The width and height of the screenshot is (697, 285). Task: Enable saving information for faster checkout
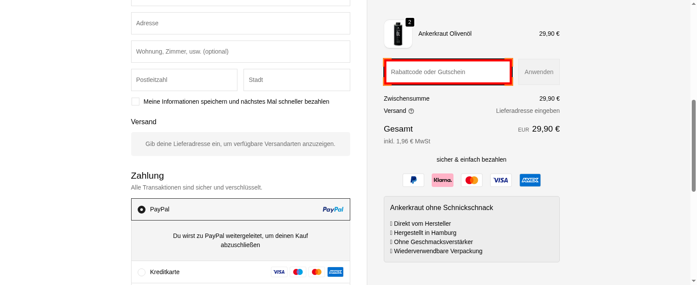point(135,101)
